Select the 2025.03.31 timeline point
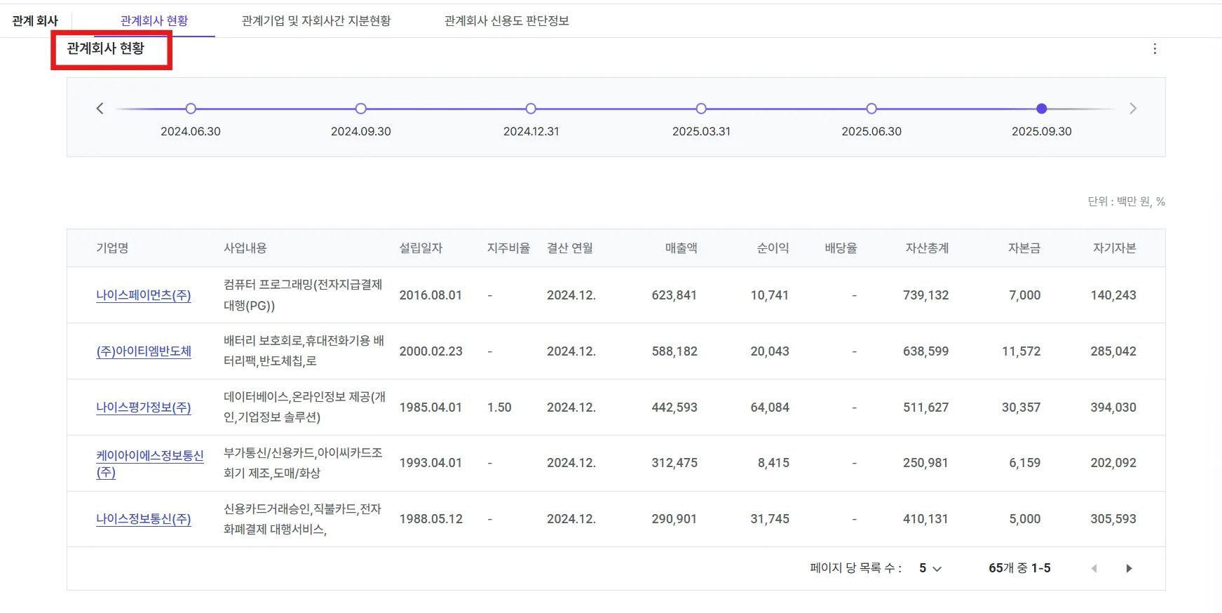The width and height of the screenshot is (1222, 613). point(701,109)
